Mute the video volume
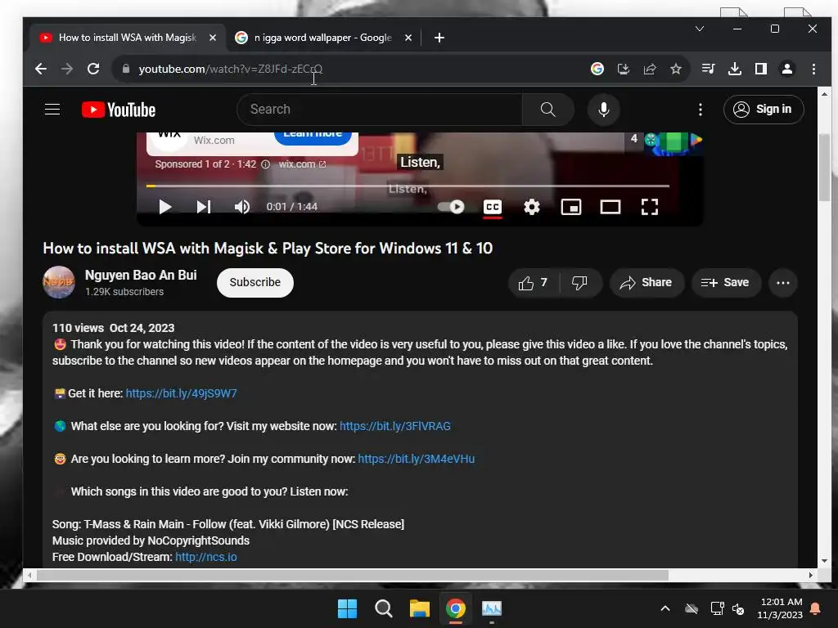Image resolution: width=838 pixels, height=628 pixels. tap(242, 207)
